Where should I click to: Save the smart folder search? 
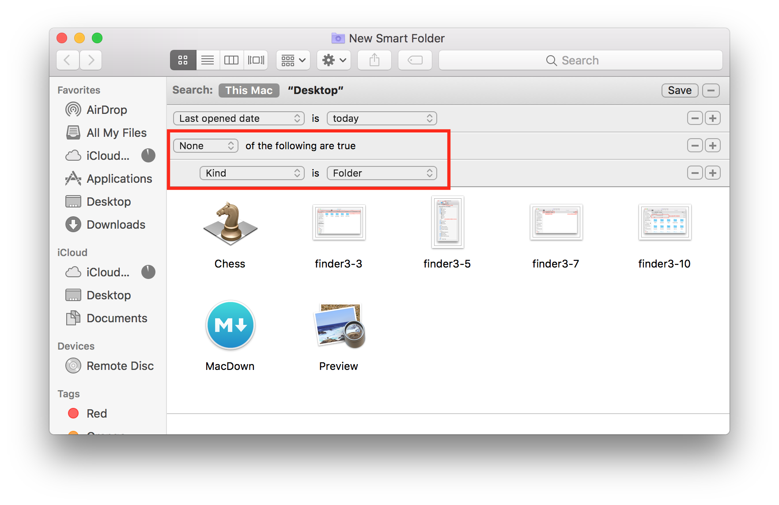[x=680, y=90]
